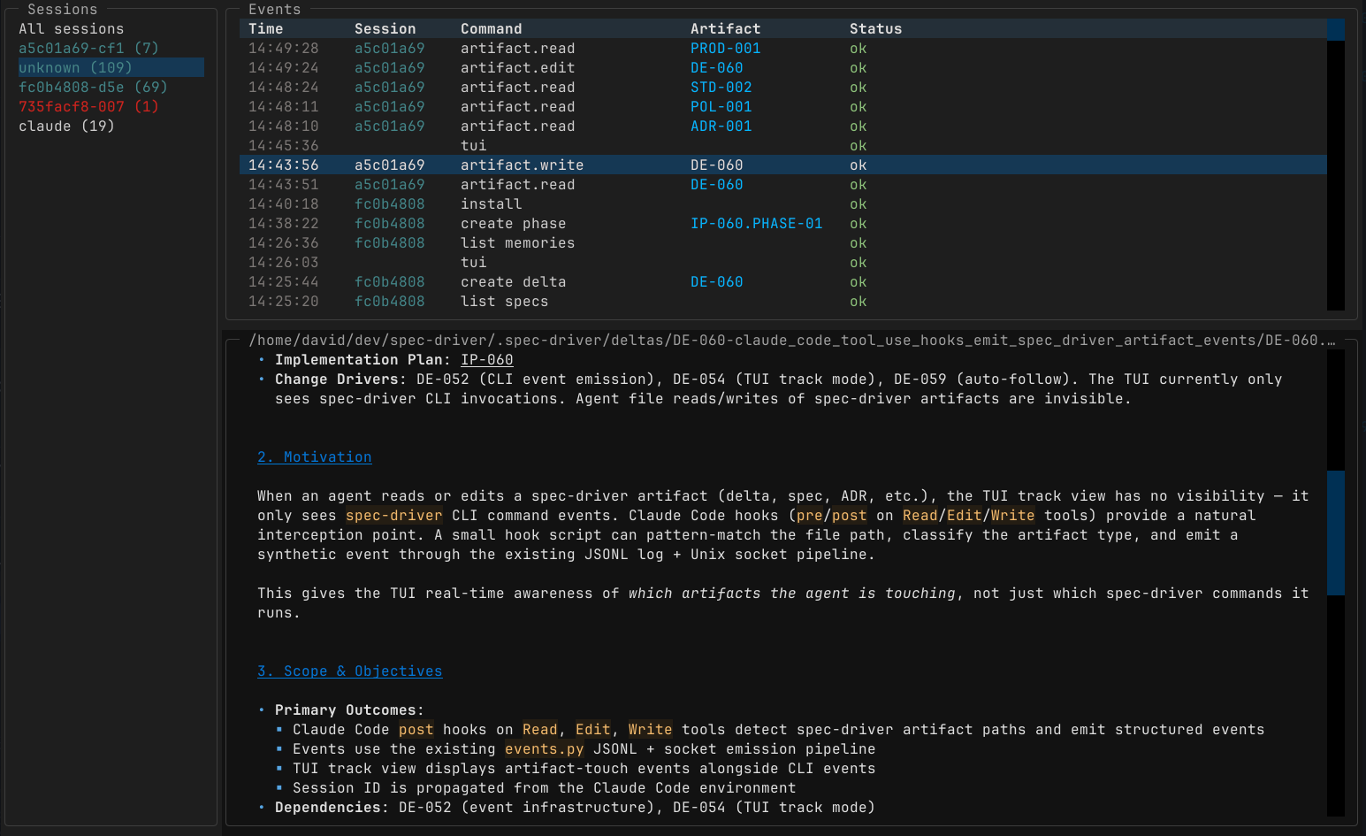Select 'All sessions' in Sessions list
Viewport: 1366px width, 836px height.
(x=72, y=29)
